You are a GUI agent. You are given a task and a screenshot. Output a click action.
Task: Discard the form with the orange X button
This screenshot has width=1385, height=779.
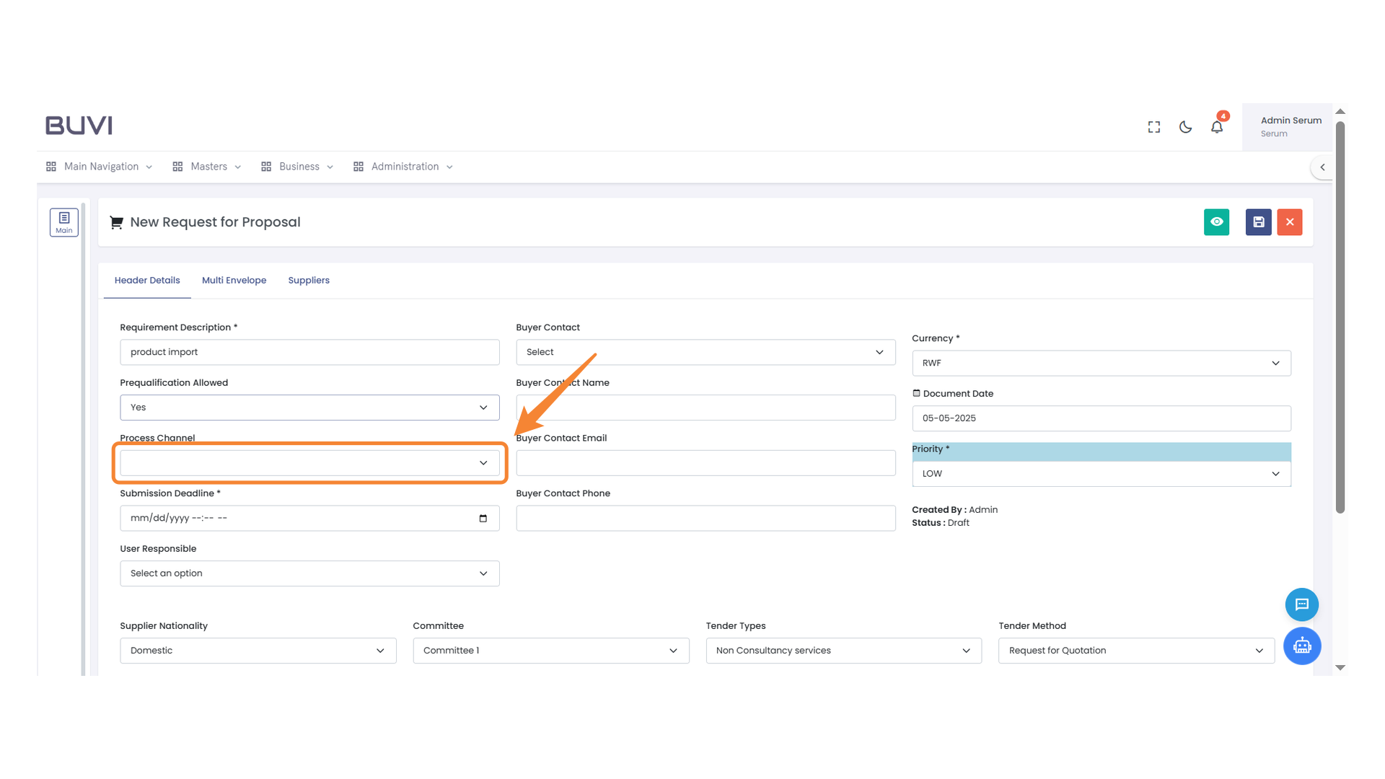coord(1290,222)
